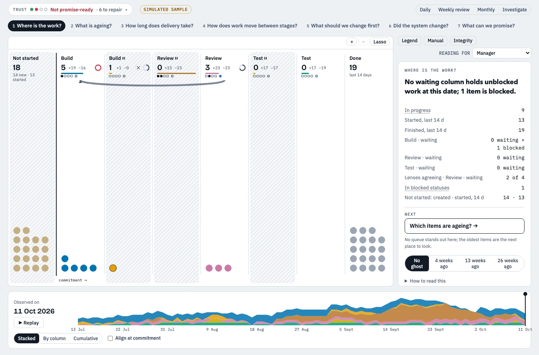The image size is (539, 355).
Task: Click the X icon in Build waiting column
Action: coord(138,68)
